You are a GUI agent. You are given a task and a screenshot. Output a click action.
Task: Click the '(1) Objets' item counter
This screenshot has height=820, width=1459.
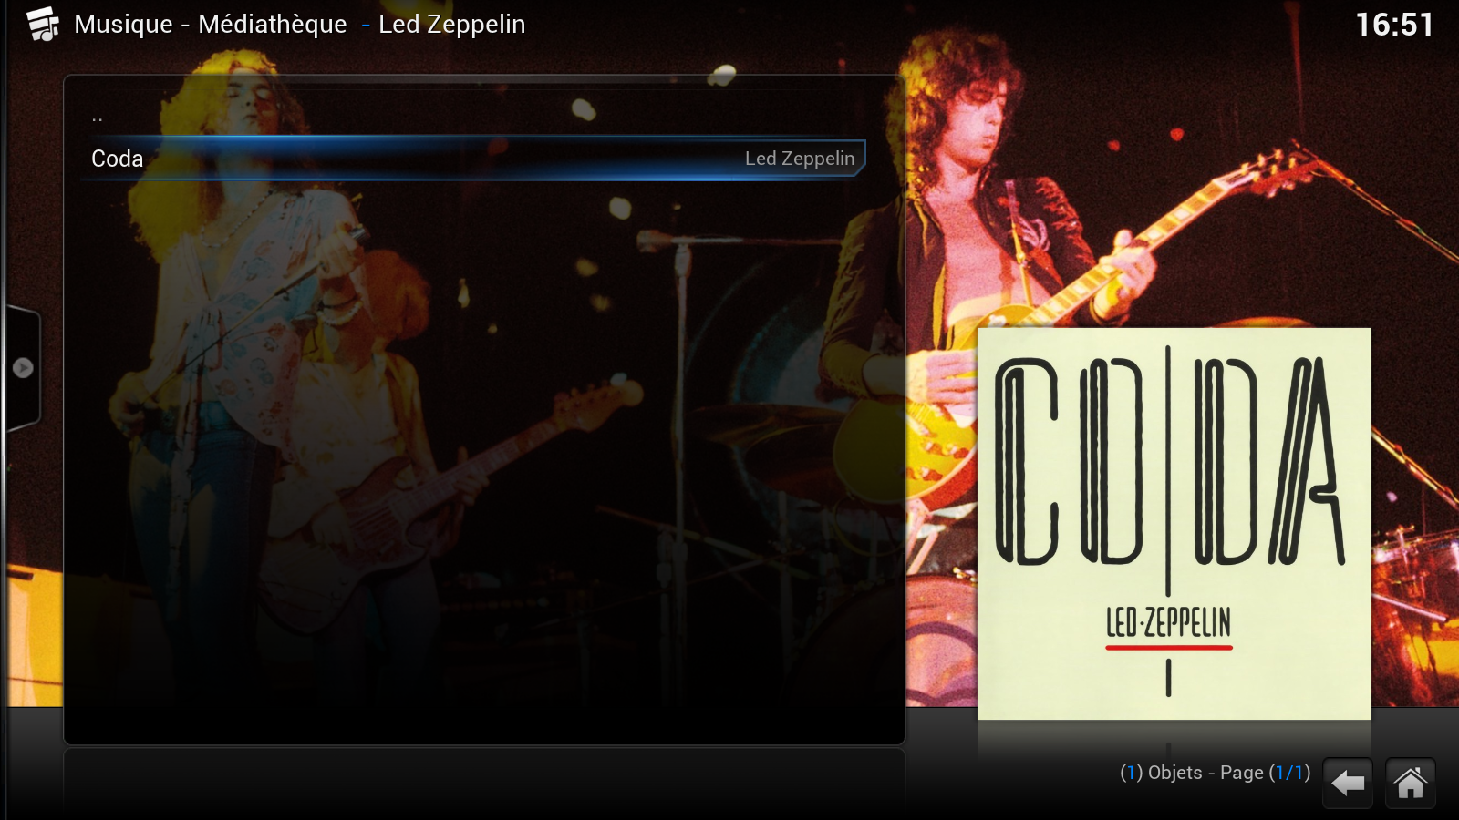click(1161, 773)
